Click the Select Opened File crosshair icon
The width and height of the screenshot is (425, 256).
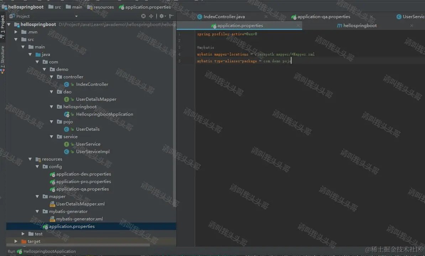[143, 16]
